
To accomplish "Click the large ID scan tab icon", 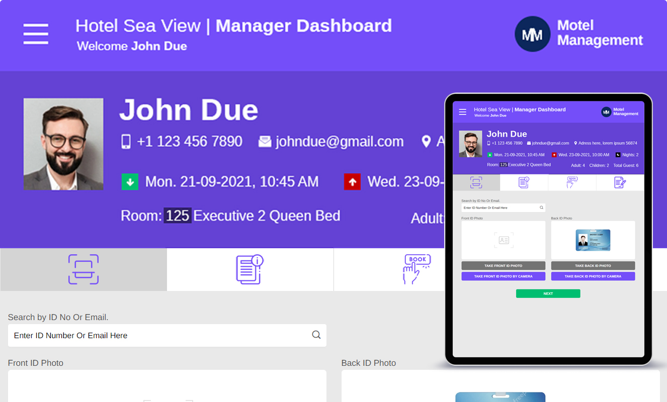I will pyautogui.click(x=84, y=269).
